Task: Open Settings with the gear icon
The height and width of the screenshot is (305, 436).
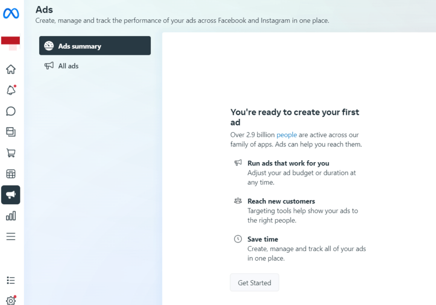Action: [x=11, y=300]
